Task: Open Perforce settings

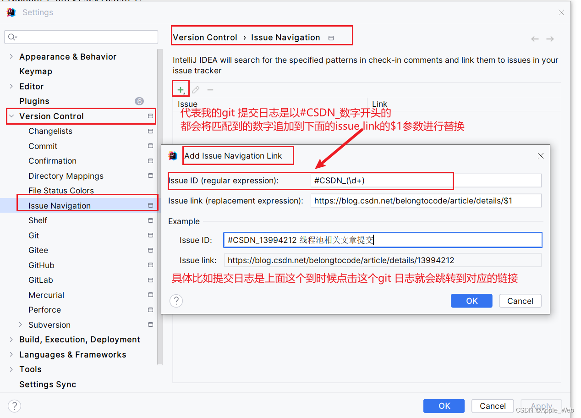Action: coord(45,310)
